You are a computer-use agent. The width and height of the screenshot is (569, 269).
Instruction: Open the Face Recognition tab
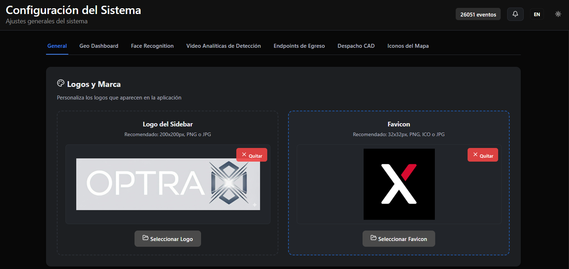(x=152, y=46)
